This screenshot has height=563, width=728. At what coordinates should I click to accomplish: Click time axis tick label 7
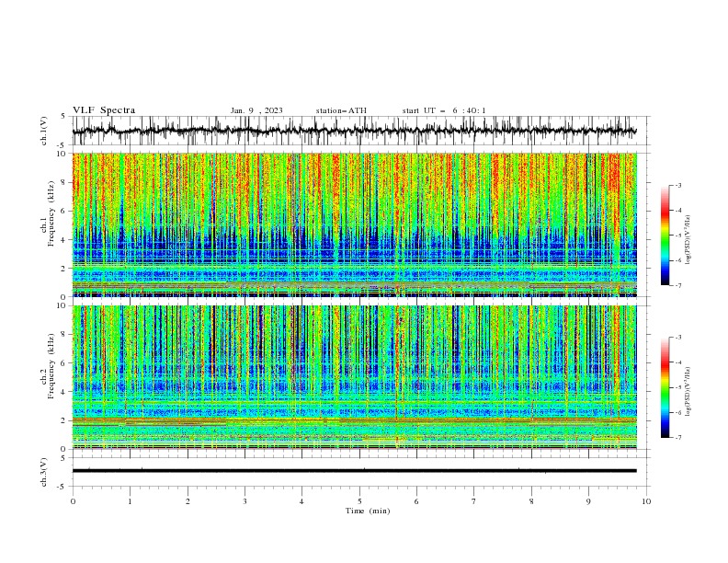[x=474, y=501]
